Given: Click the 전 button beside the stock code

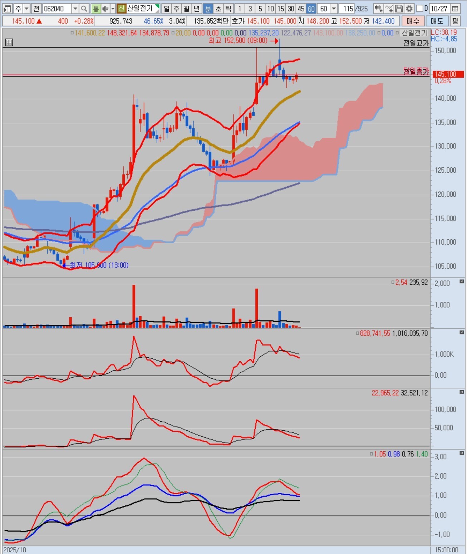Looking at the screenshot, I should click(36, 8).
